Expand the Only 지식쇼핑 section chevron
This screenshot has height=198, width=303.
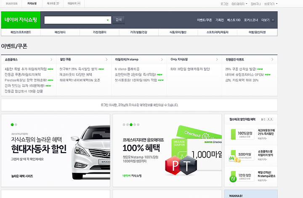coord(217,60)
